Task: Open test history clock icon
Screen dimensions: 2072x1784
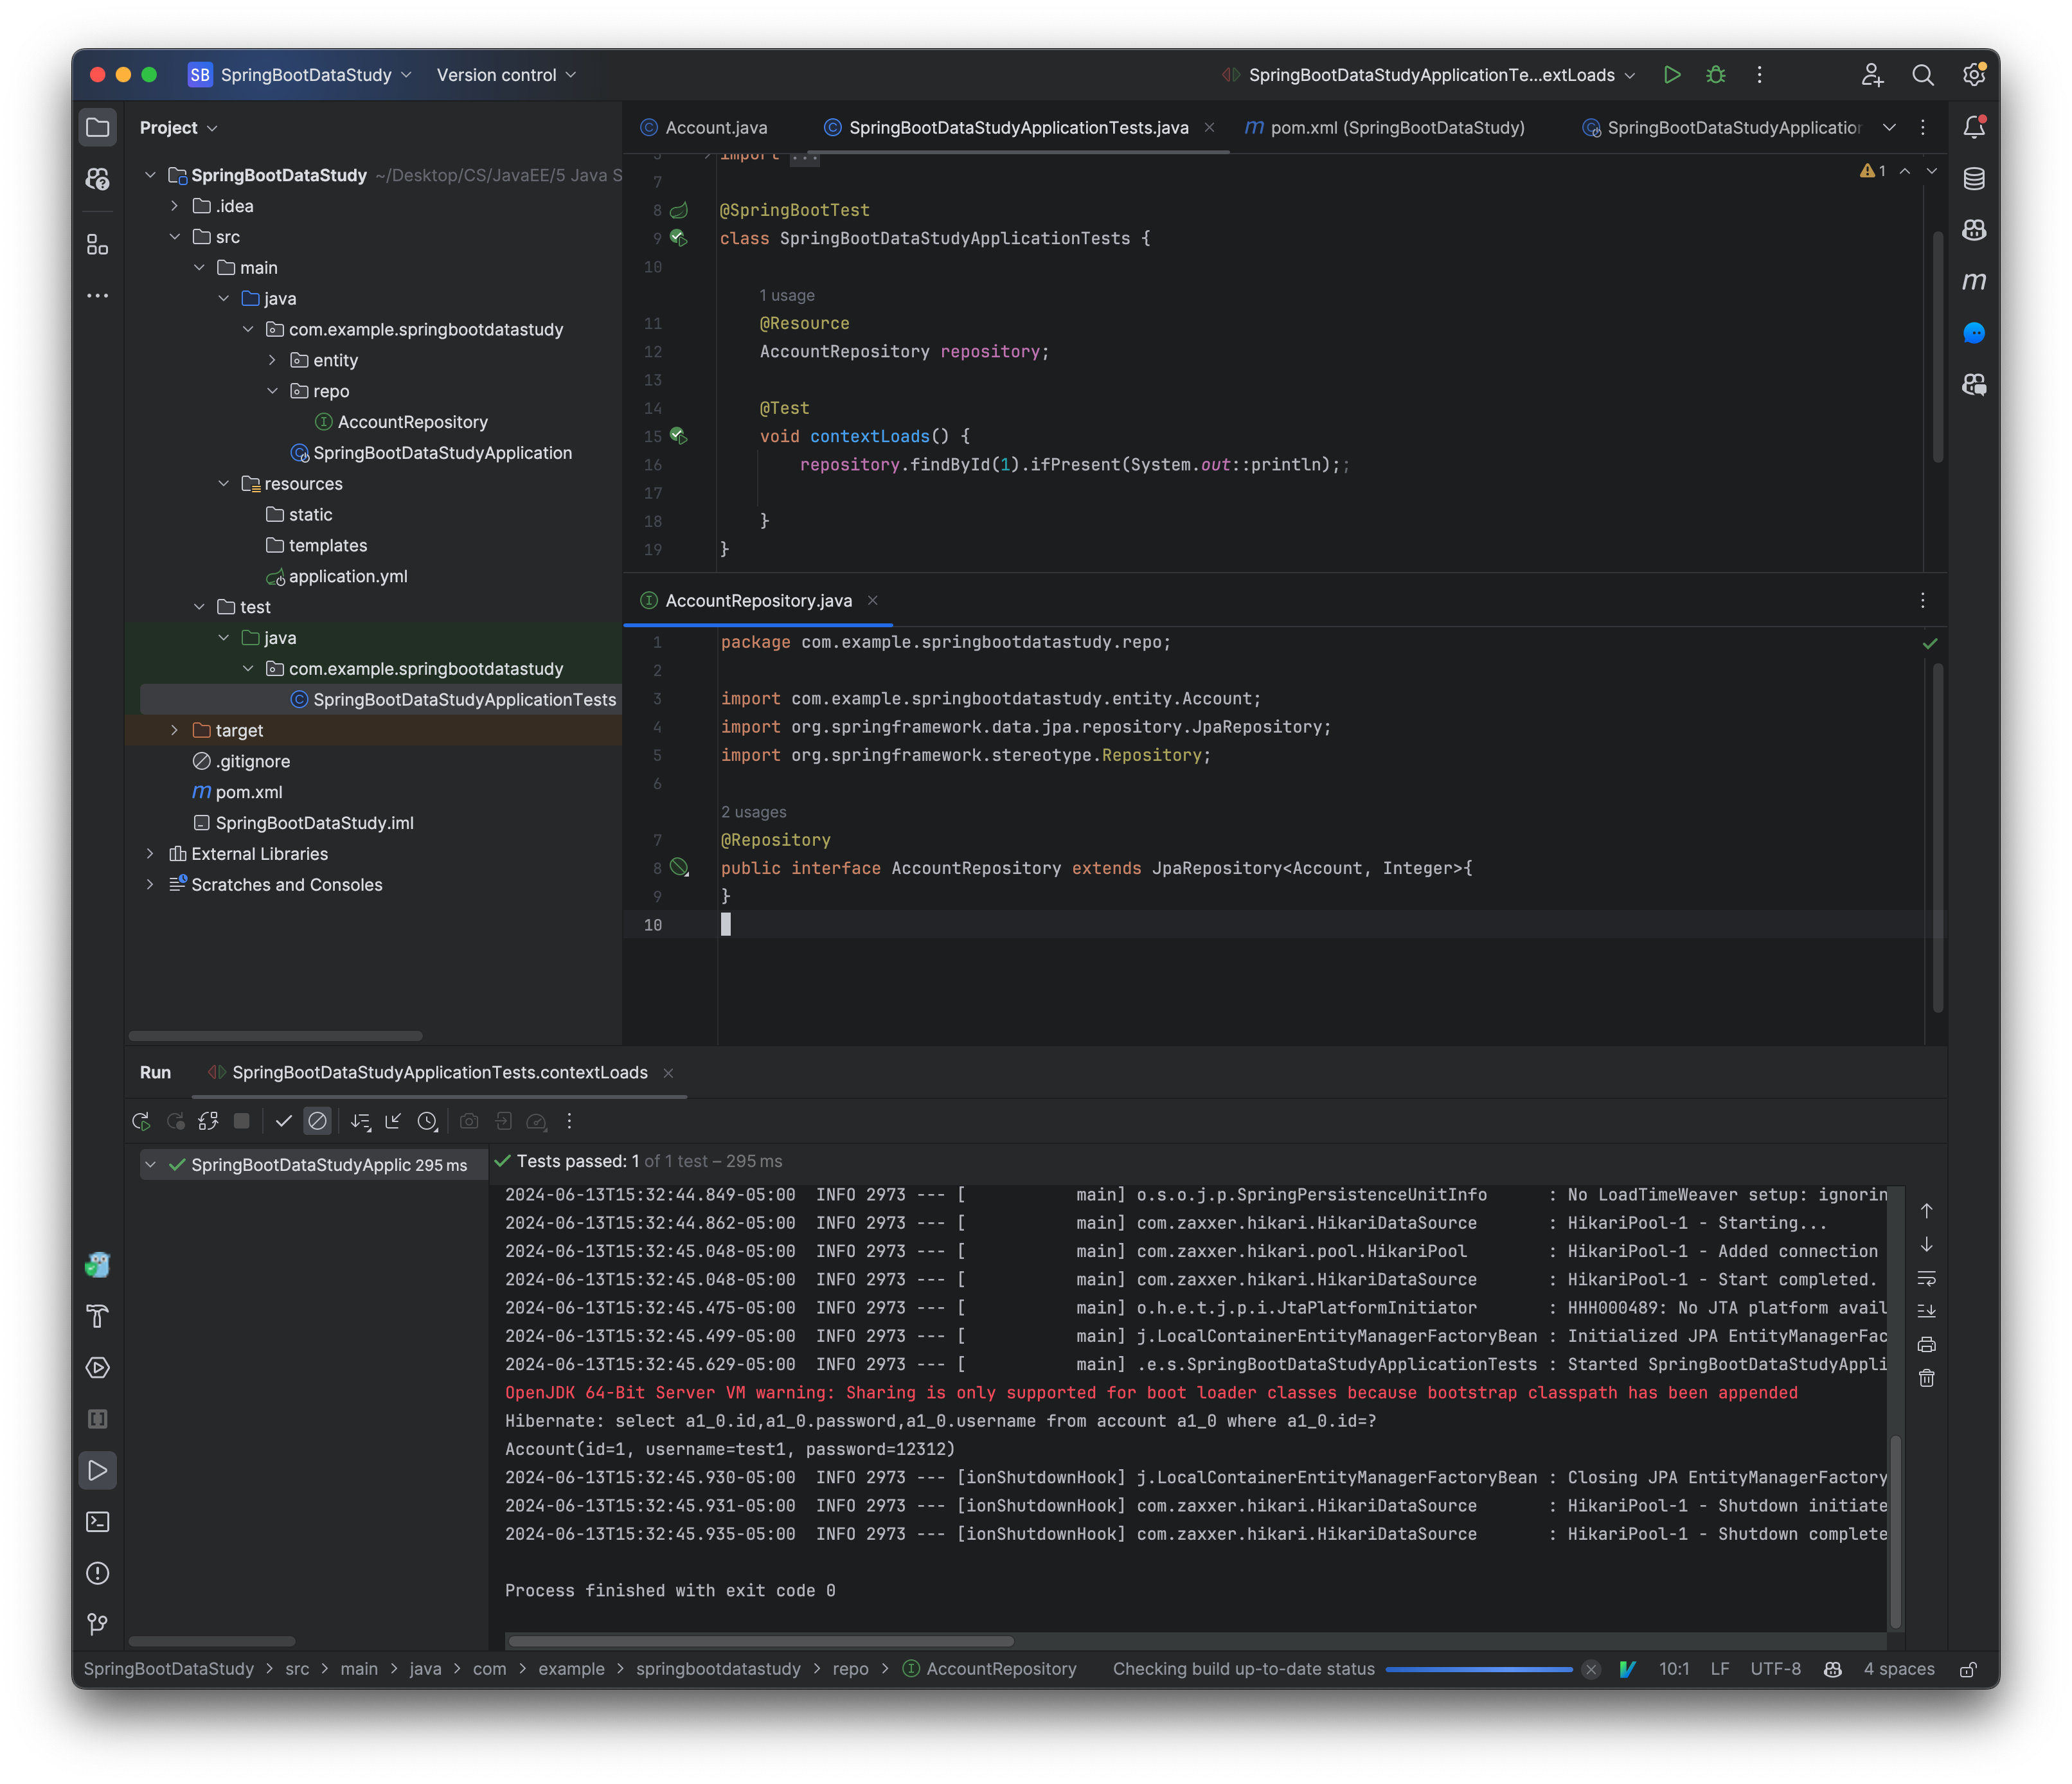Action: (428, 1121)
